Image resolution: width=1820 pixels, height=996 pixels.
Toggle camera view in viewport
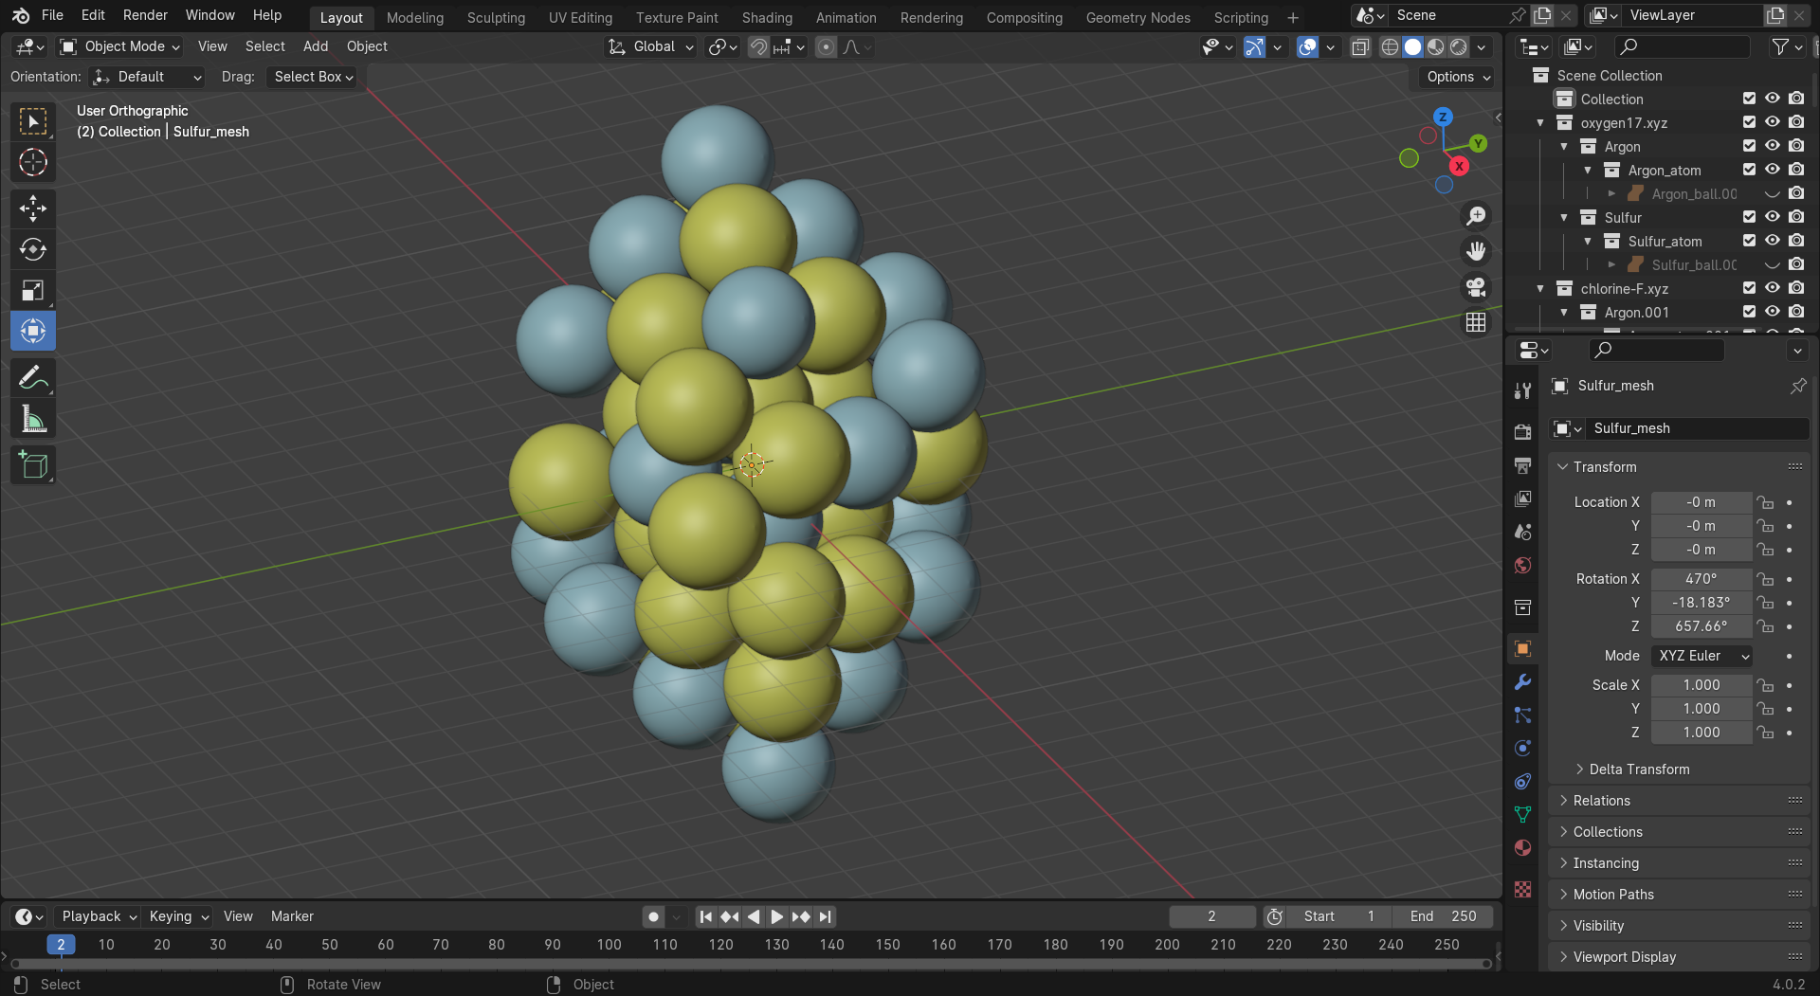[x=1476, y=287]
